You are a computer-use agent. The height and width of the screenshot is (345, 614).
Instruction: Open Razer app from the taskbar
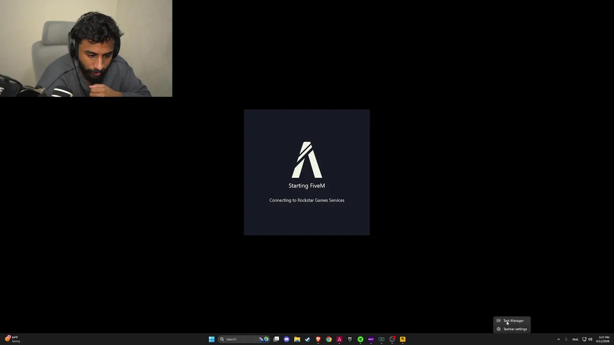pos(360,339)
